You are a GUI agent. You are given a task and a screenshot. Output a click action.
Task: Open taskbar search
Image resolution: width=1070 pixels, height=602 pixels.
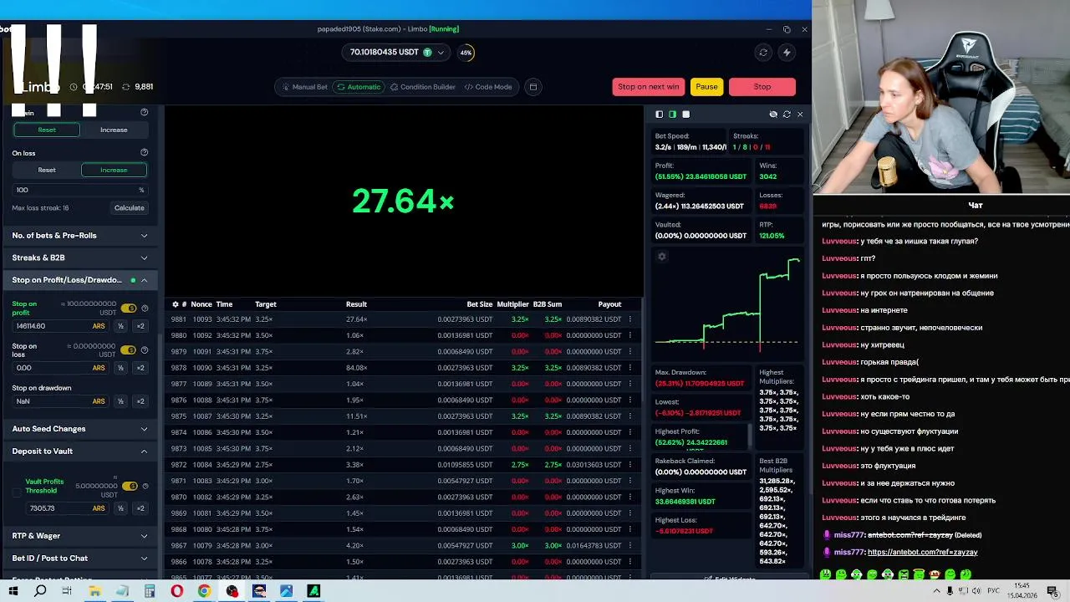[x=40, y=591]
